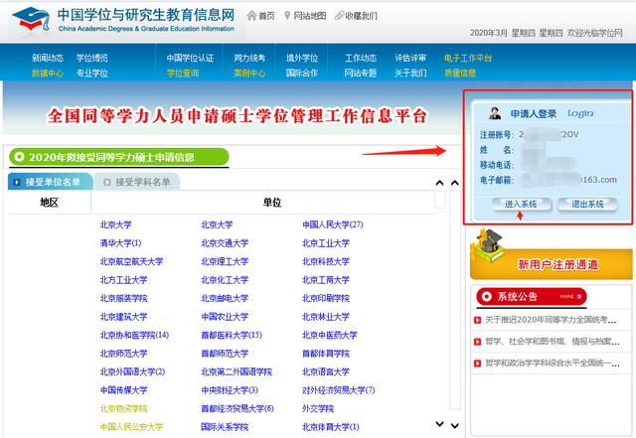This screenshot has height=438, width=636.
Task: Click the home icon beside 首页
Action: (251, 16)
